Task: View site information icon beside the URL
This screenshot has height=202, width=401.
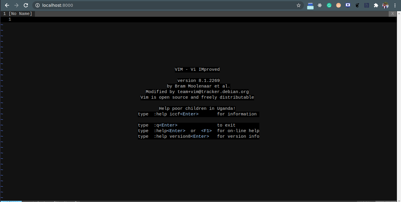Action: [x=37, y=5]
